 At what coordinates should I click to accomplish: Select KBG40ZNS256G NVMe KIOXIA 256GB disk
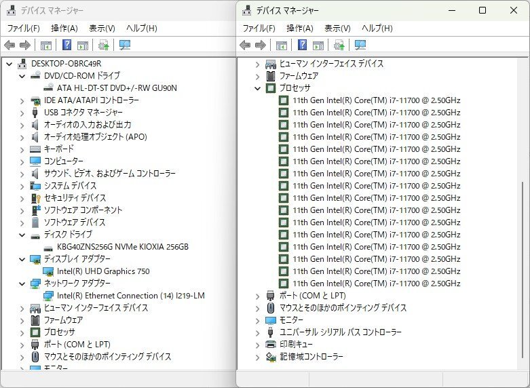coord(123,247)
